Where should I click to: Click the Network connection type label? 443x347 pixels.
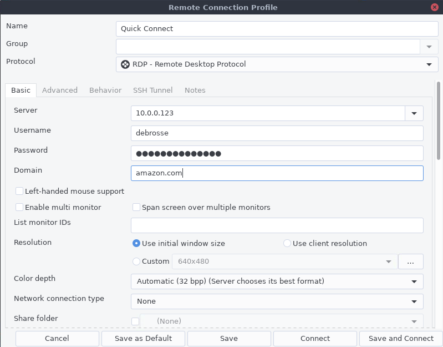pos(59,299)
